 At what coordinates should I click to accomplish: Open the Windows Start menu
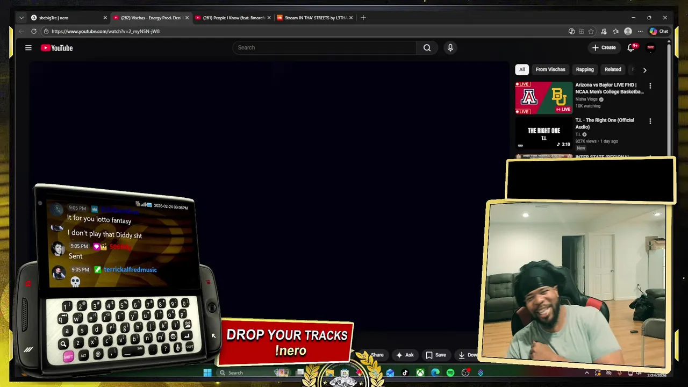207,372
